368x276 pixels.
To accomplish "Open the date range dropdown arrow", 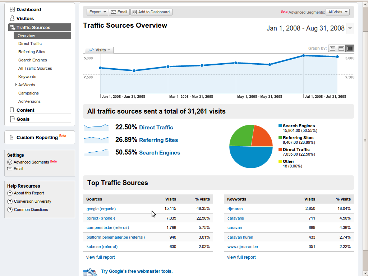I will (x=350, y=28).
